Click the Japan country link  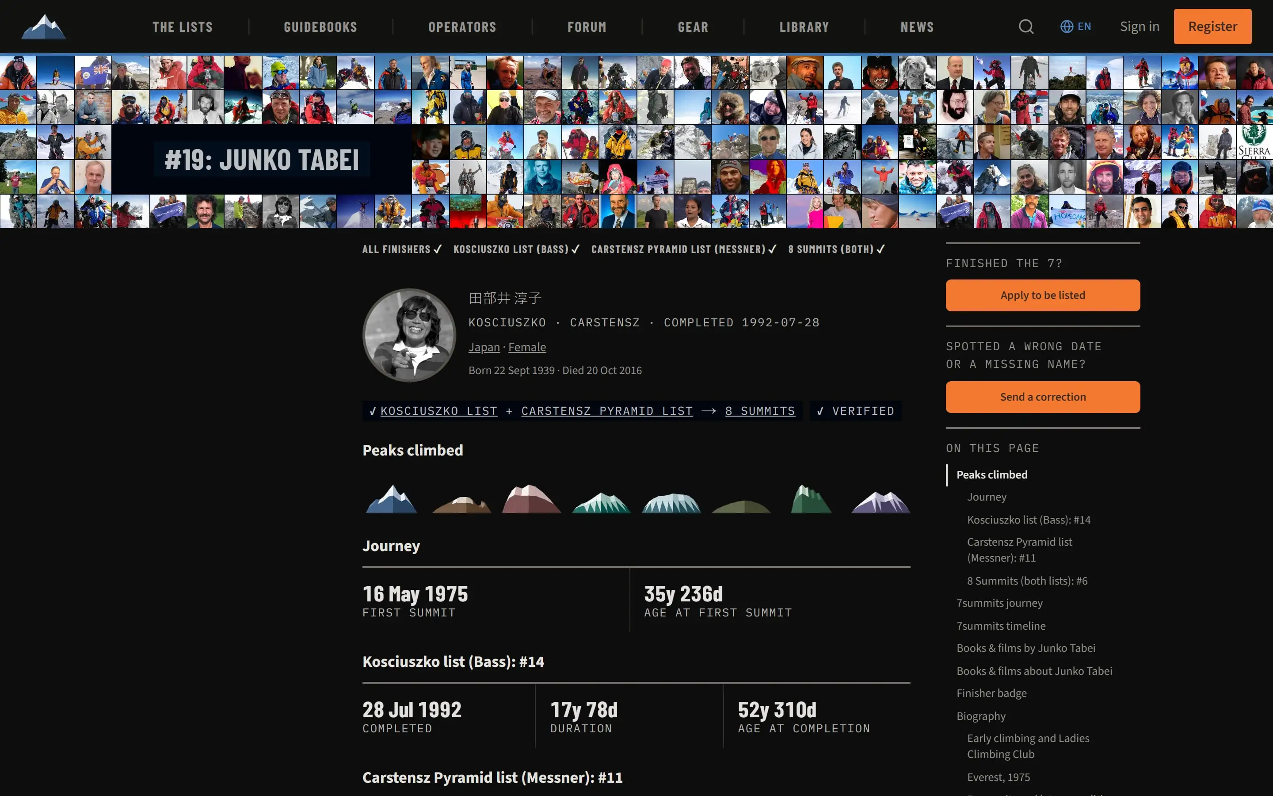[x=484, y=347]
